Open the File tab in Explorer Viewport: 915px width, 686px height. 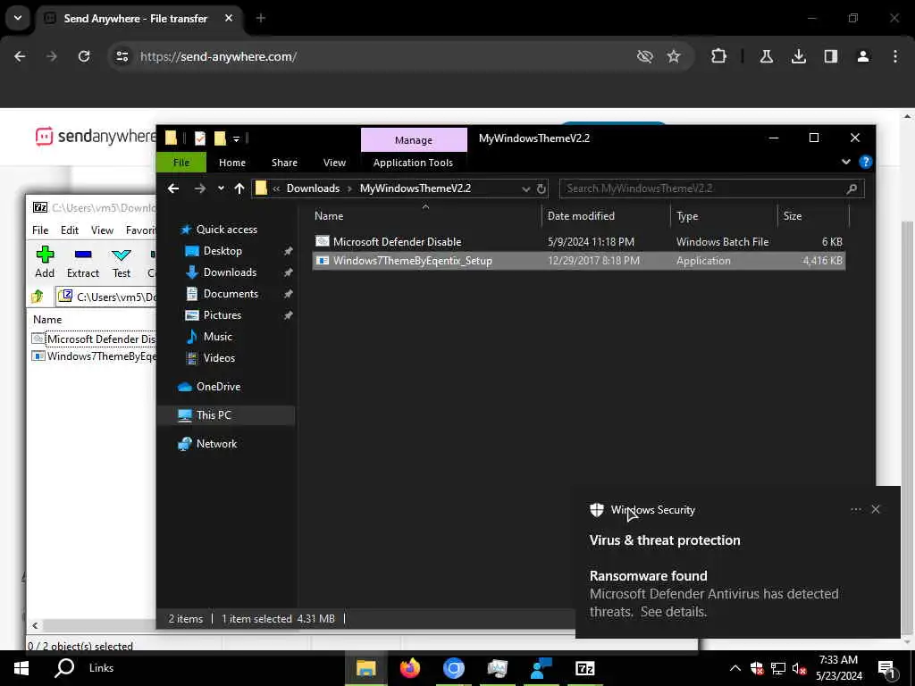pos(180,163)
